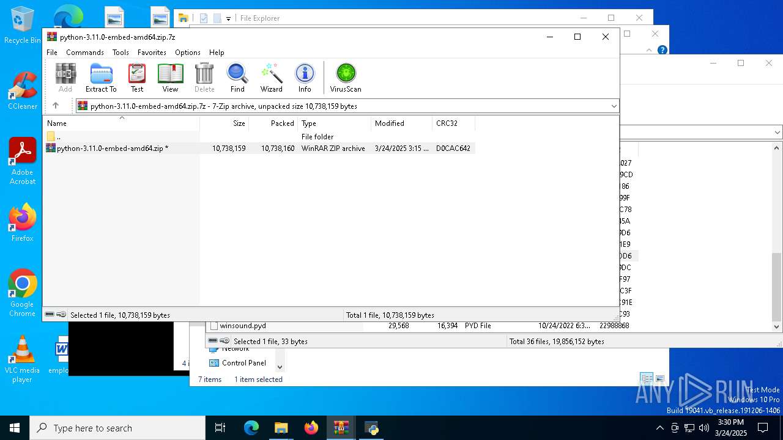Show archive Info
This screenshot has width=783, height=440.
(305, 78)
